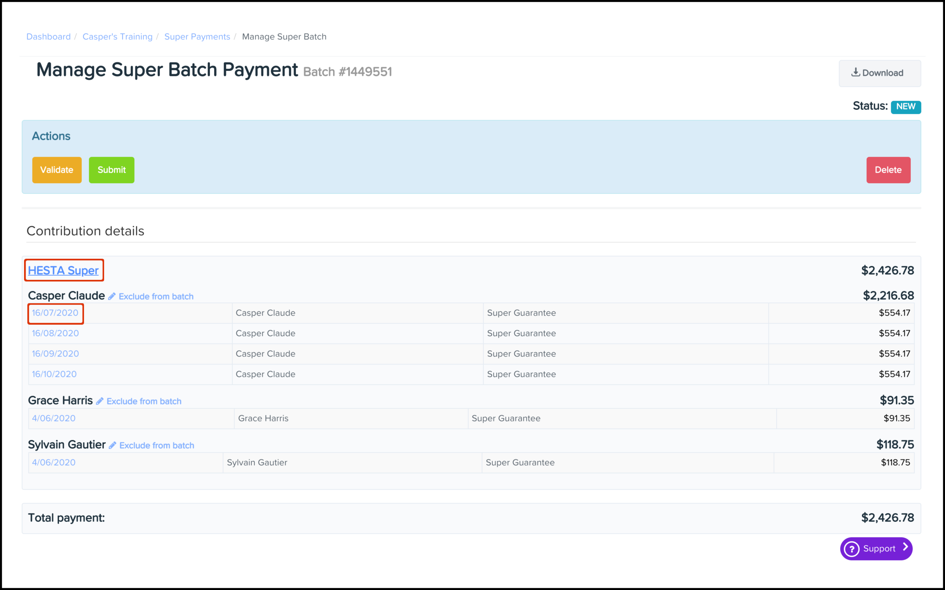
Task: Open the Super Payments breadcrumb link
Action: click(197, 37)
